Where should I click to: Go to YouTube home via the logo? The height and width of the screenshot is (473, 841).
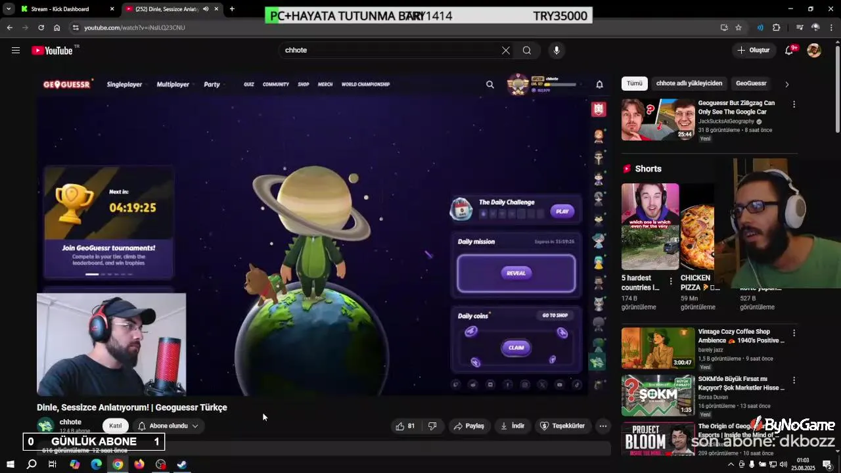(x=52, y=51)
